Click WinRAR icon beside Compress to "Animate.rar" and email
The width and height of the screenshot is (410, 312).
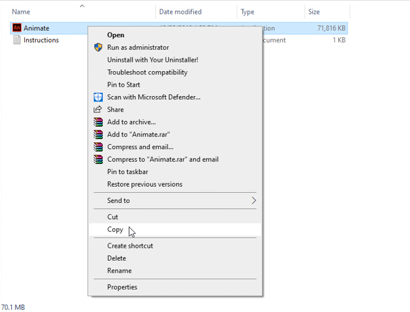pos(98,159)
